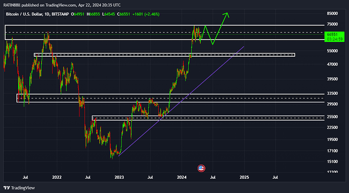
Task: Click the US flag economic event icon
Action: [x=201, y=168]
